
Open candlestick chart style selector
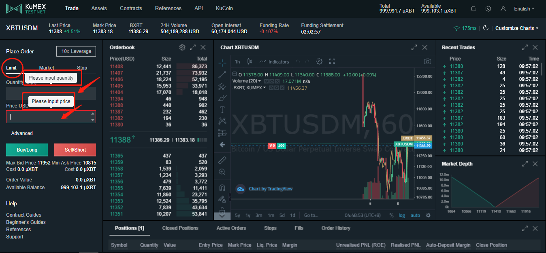coord(250,61)
